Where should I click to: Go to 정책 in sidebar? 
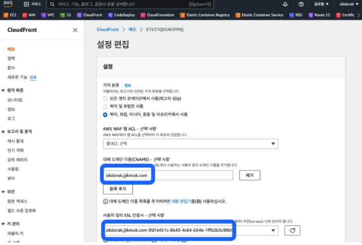coord(11,59)
